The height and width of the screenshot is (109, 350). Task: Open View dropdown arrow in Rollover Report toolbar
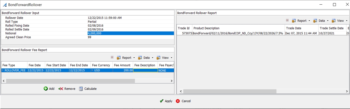(x=347, y=21)
